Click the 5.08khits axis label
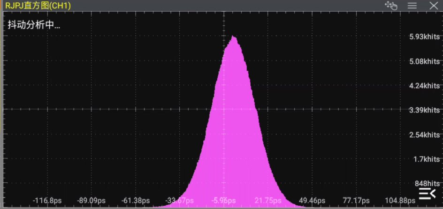 point(424,61)
